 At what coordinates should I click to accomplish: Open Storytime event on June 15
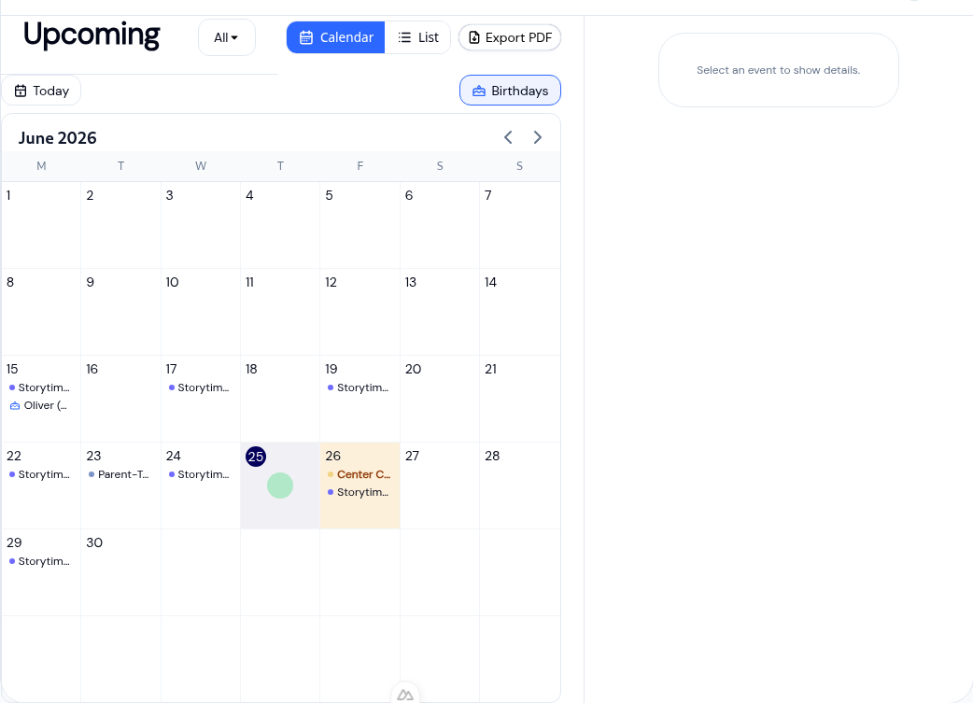[40, 387]
